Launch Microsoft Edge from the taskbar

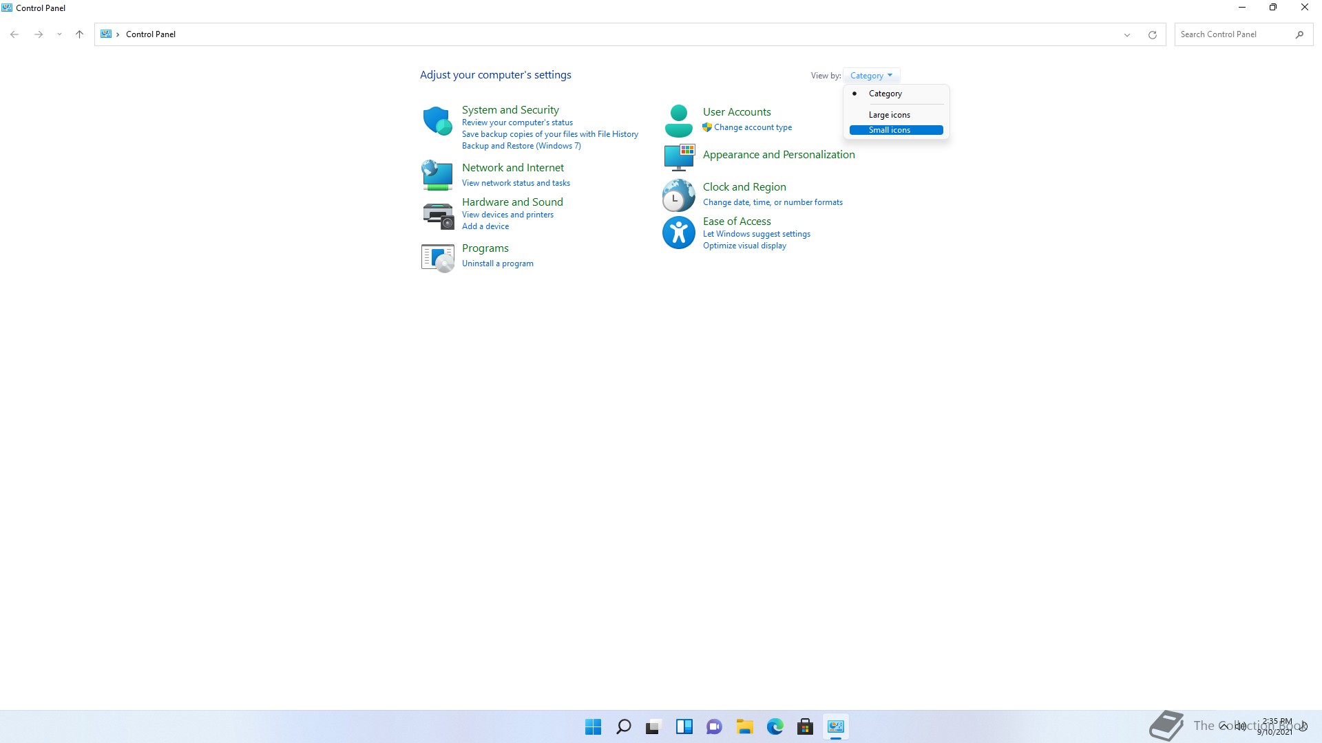(775, 726)
